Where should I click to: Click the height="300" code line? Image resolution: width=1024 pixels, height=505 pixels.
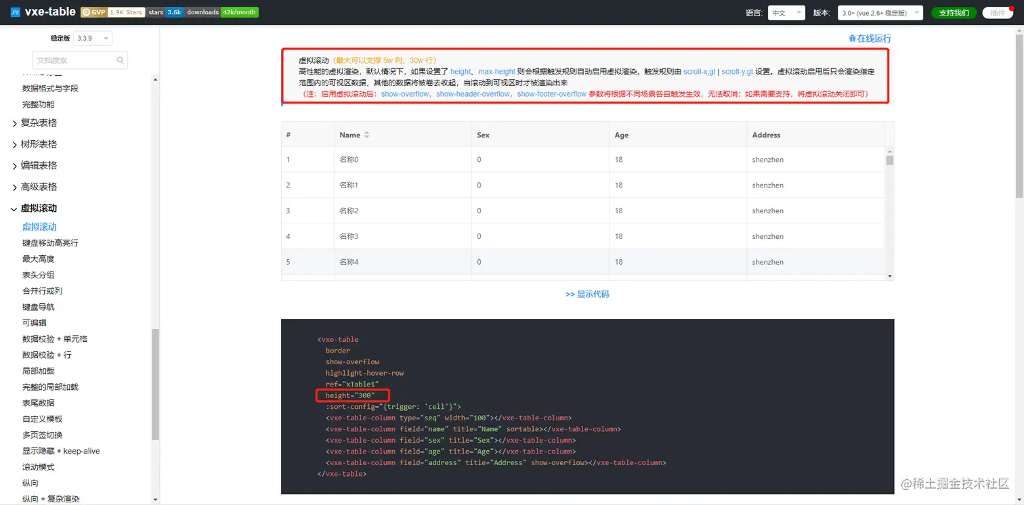(x=350, y=395)
